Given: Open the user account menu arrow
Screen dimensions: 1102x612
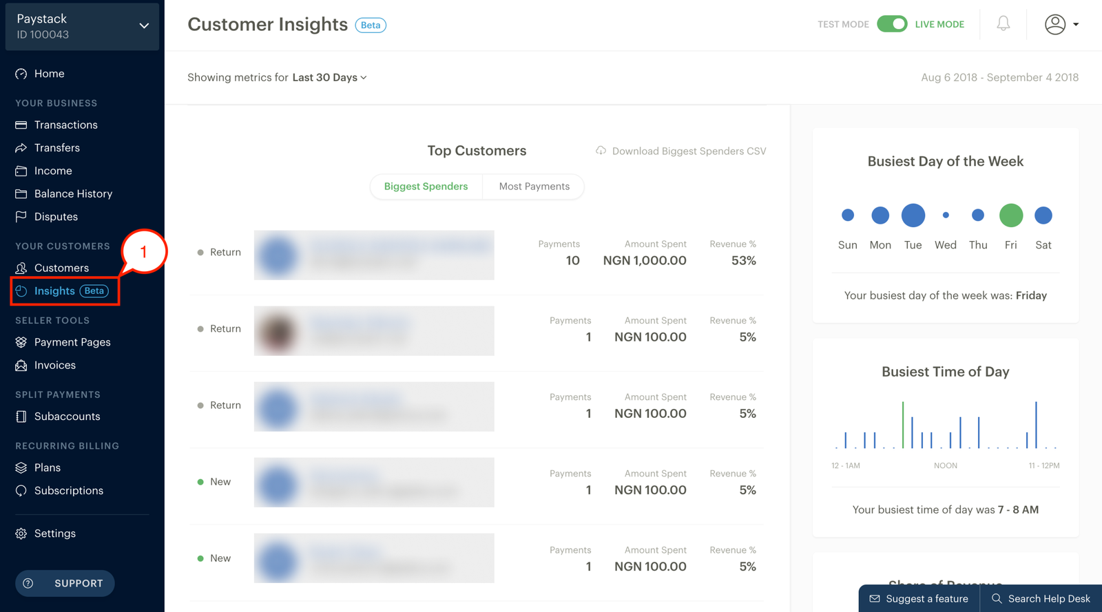Looking at the screenshot, I should tap(1076, 25).
